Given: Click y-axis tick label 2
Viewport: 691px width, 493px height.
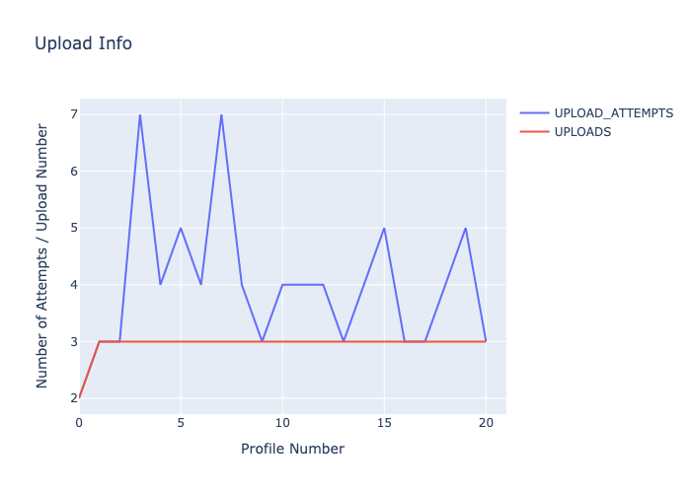Looking at the screenshot, I should [x=72, y=398].
